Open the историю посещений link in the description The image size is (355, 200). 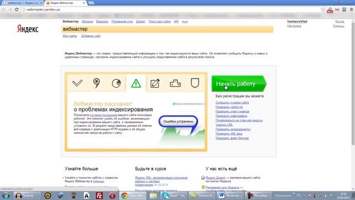pos(104,115)
